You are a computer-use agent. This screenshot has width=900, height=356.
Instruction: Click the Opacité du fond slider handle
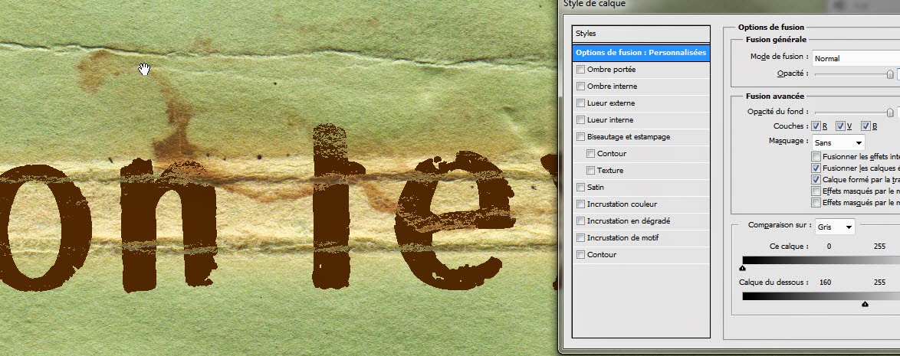point(890,113)
